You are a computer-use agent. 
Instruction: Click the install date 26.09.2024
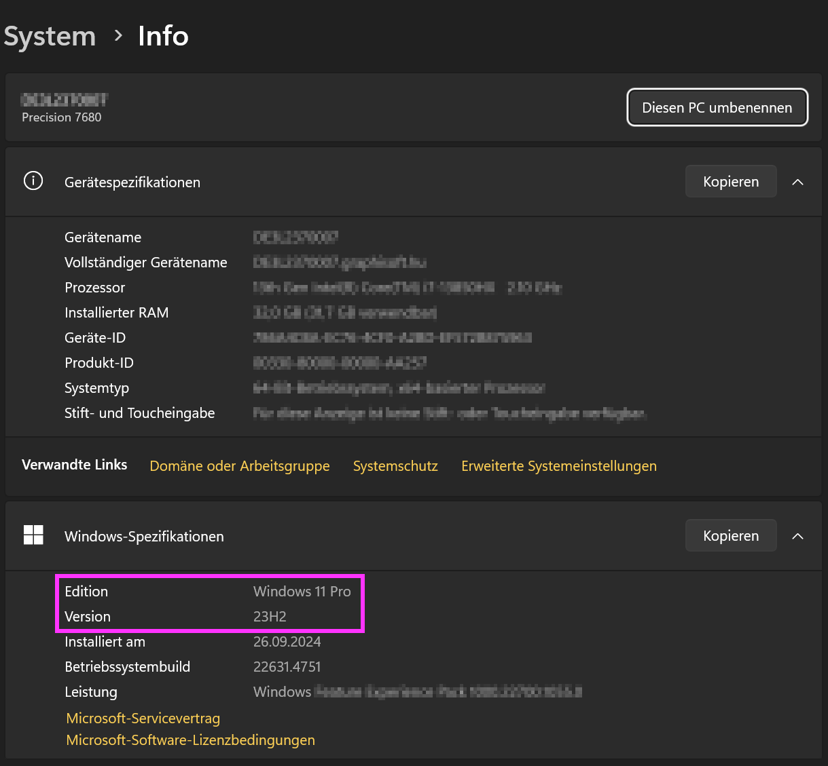click(x=287, y=642)
